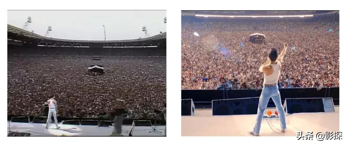This screenshot has height=145, width=347.
Task: Click the white setlist sign on the stage monitor
Action: pos(328,105)
